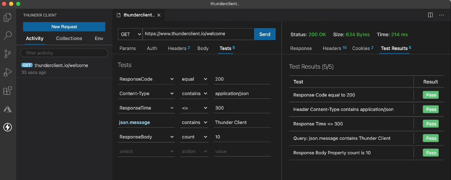Click 'Response Code equal to 200' text
The height and width of the screenshot is (180, 451).
[324, 95]
